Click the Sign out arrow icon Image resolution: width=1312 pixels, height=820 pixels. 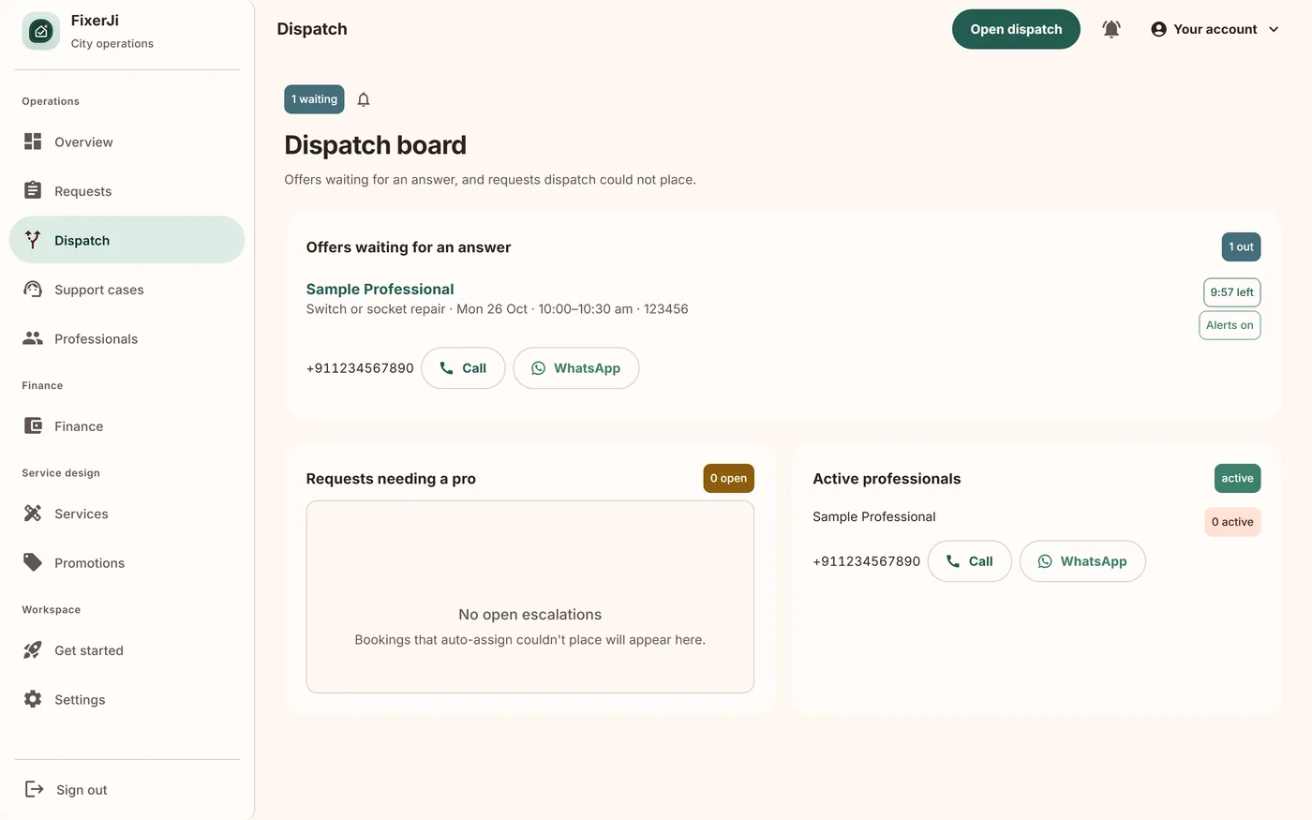pos(35,789)
